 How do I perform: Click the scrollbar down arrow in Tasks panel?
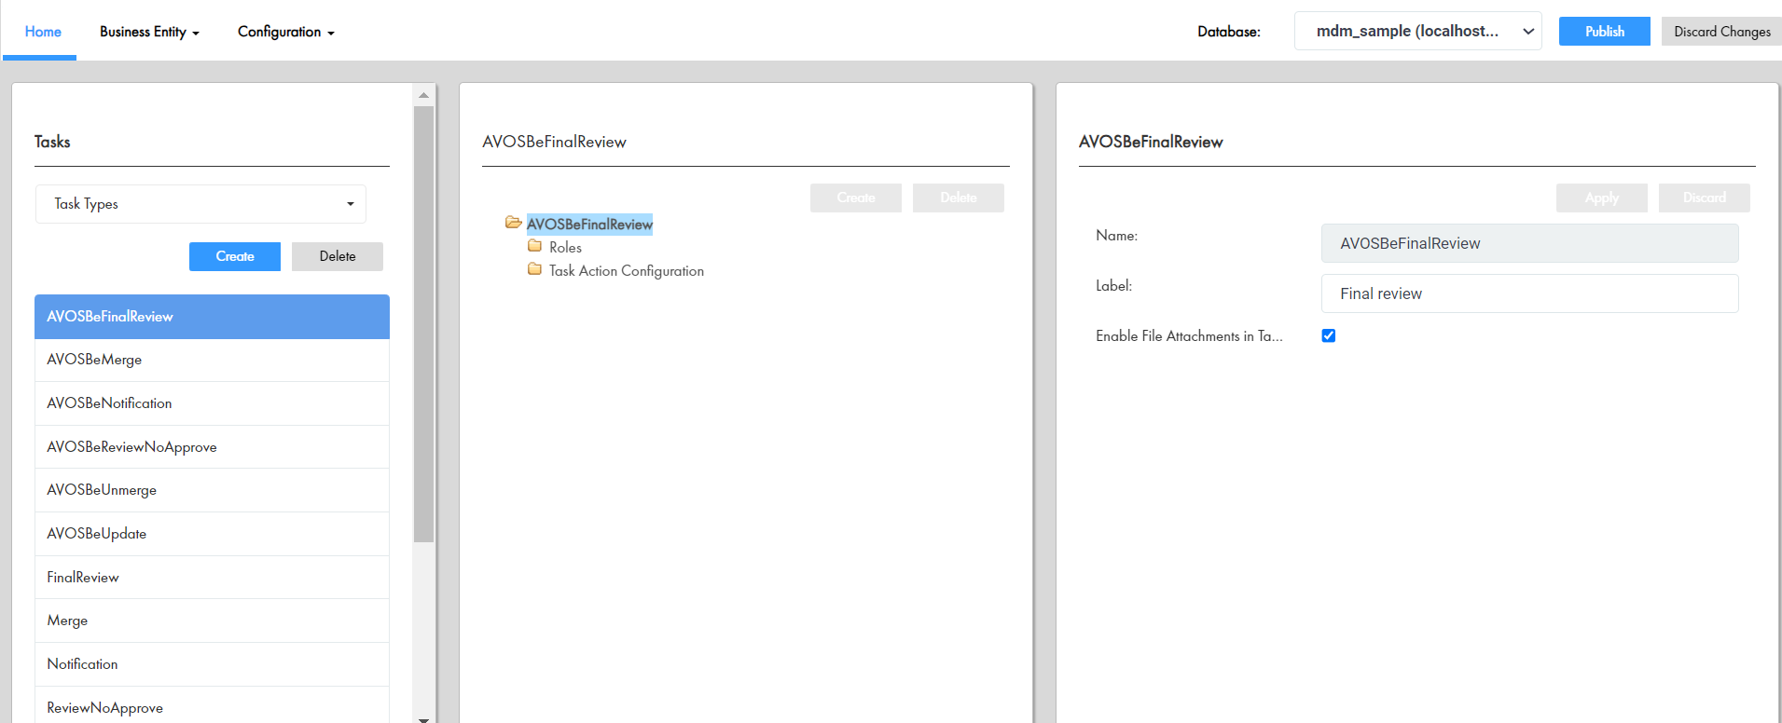[423, 718]
